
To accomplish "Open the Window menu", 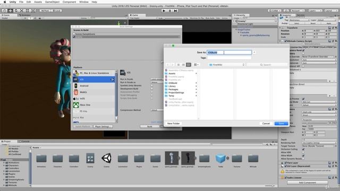I will pyautogui.click(x=84, y=2).
